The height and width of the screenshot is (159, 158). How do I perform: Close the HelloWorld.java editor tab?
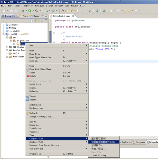point(73,16)
